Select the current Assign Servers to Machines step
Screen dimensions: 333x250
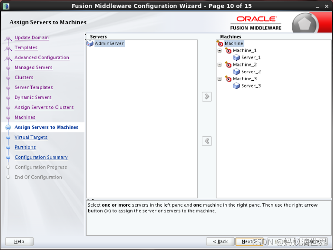[x=46, y=127]
